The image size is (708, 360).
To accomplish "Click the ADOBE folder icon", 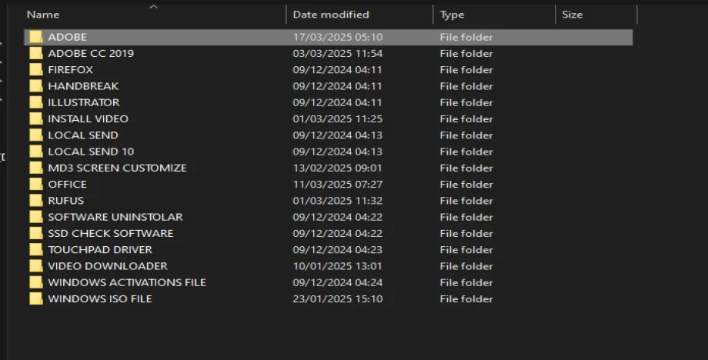I will click(x=35, y=37).
